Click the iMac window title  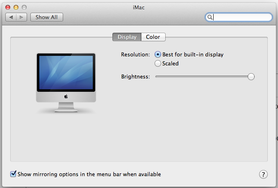click(x=139, y=8)
